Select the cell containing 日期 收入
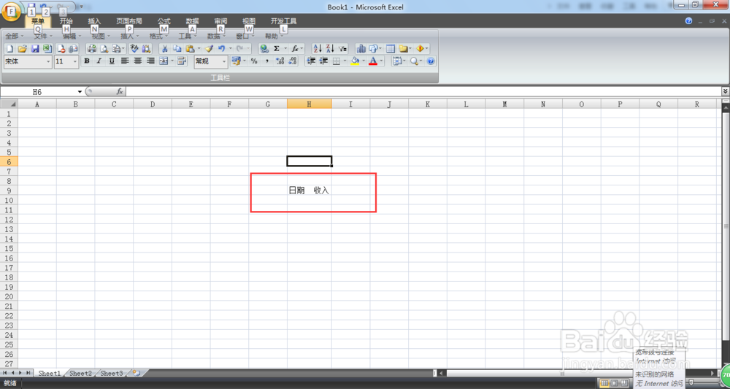 click(x=309, y=190)
